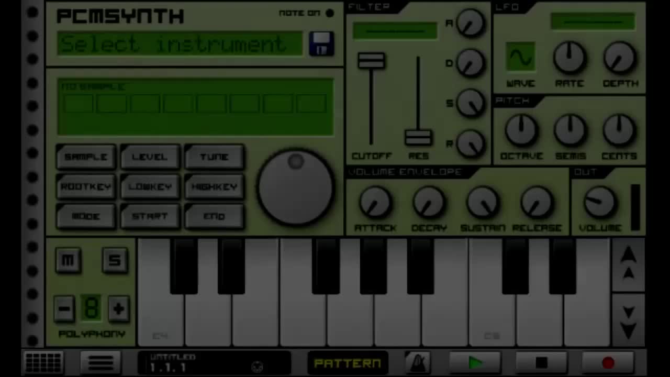Click the volume envelope SUSTAIN knob

pos(483,203)
